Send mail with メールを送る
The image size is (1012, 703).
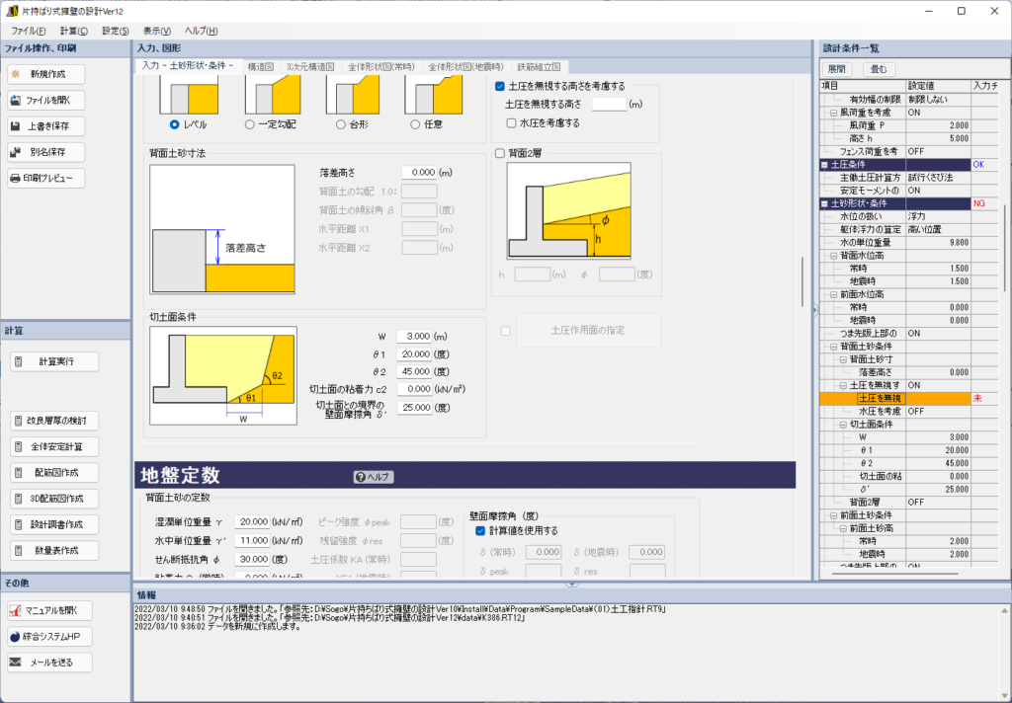(49, 663)
